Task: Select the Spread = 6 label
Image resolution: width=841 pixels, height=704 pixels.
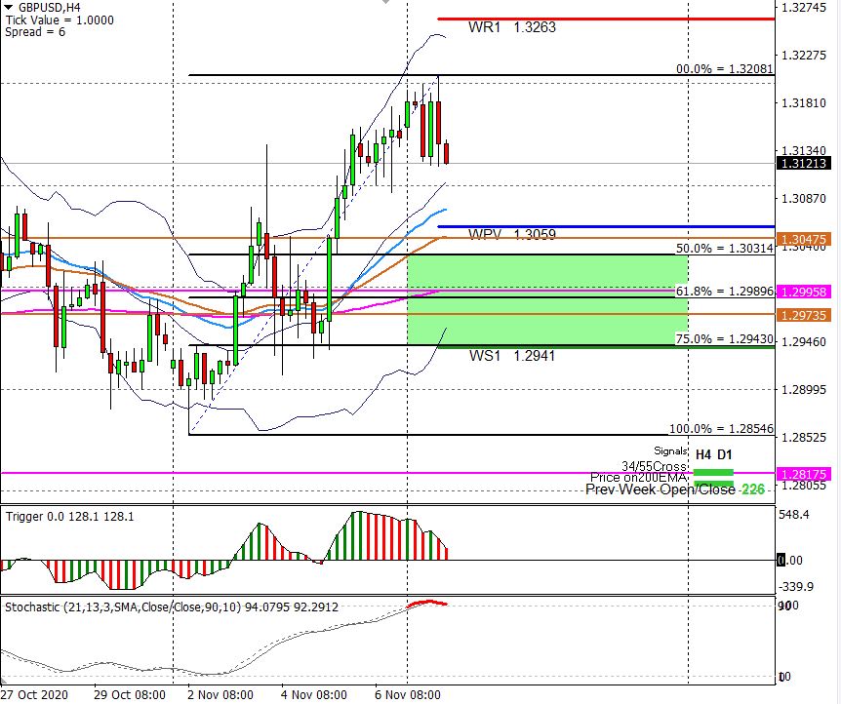Action: [x=35, y=32]
